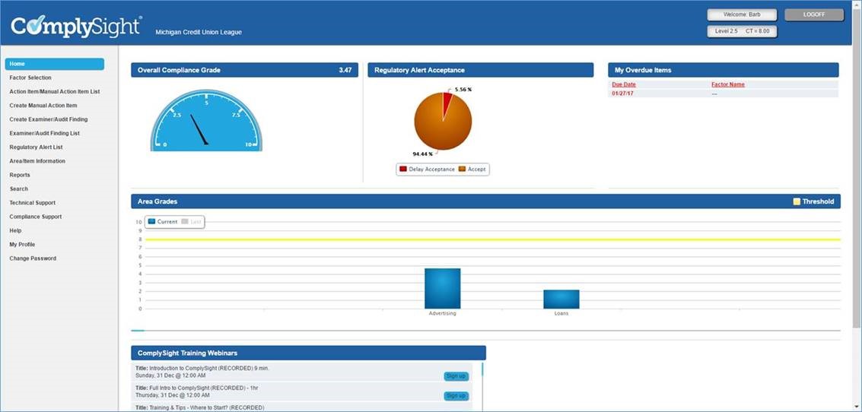The width and height of the screenshot is (862, 412).
Task: Open Compliance Support page
Action: pyautogui.click(x=35, y=217)
